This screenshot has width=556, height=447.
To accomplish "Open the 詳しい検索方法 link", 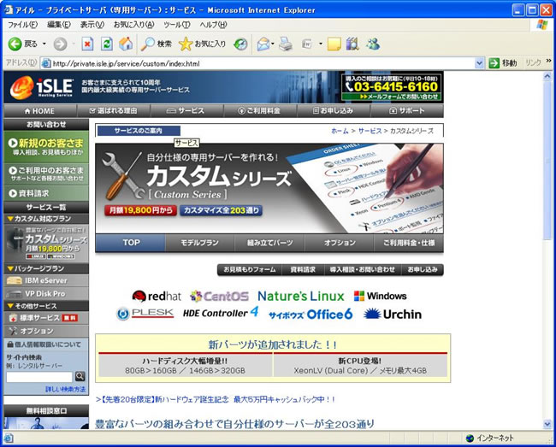I will tap(66, 389).
